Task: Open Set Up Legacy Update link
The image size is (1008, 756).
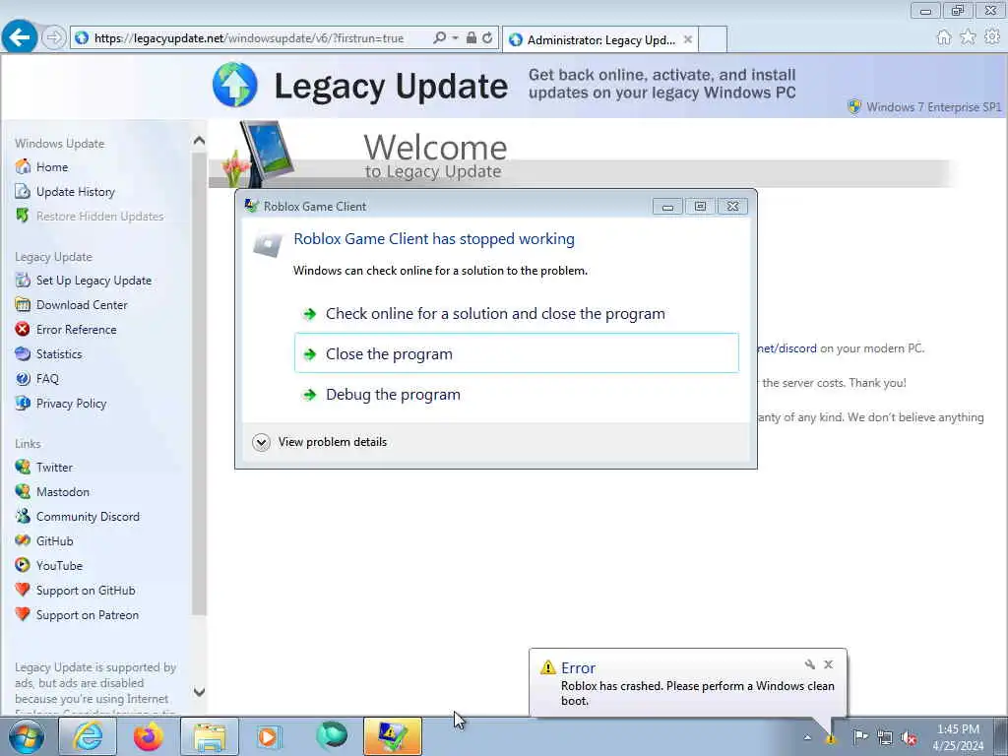Action: (x=94, y=281)
